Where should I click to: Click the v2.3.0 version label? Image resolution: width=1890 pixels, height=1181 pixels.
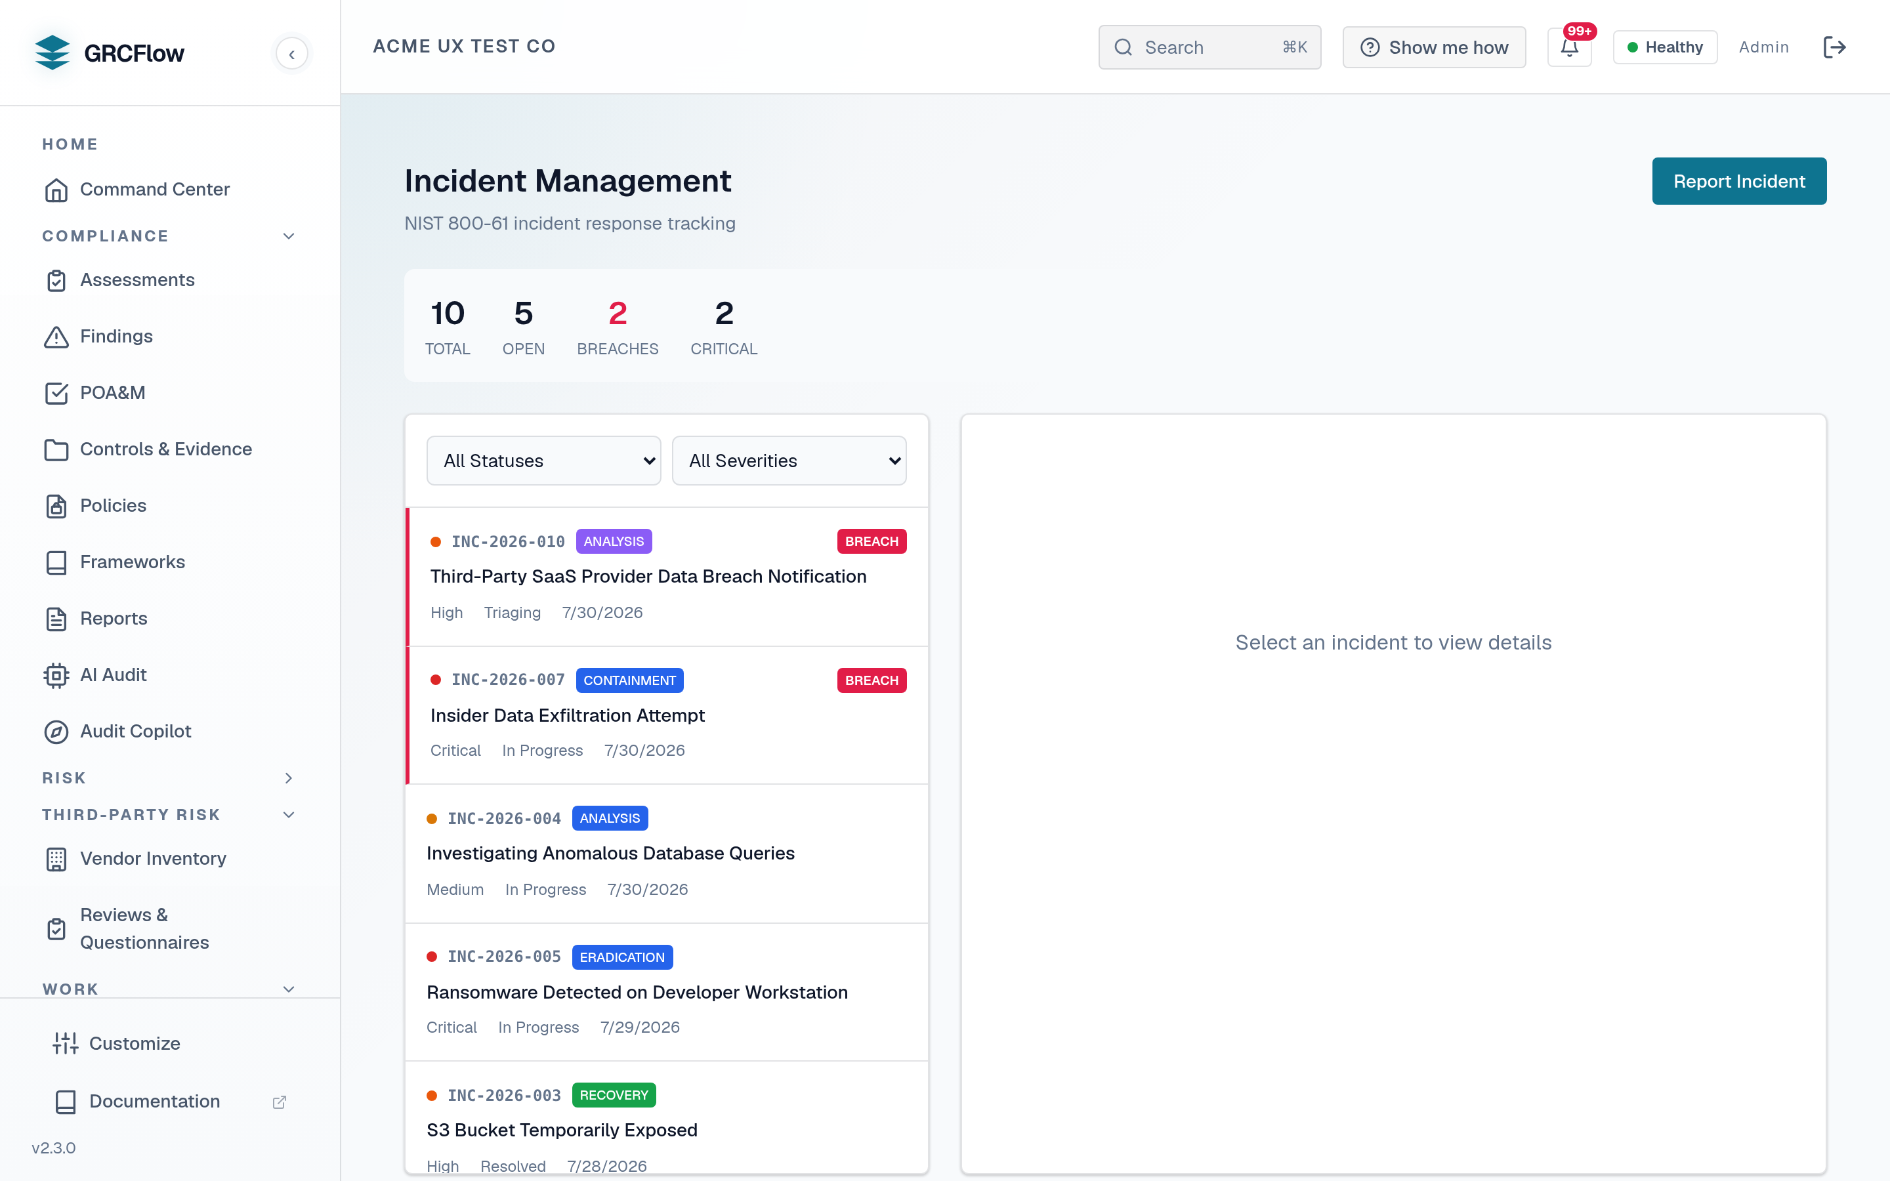click(53, 1148)
